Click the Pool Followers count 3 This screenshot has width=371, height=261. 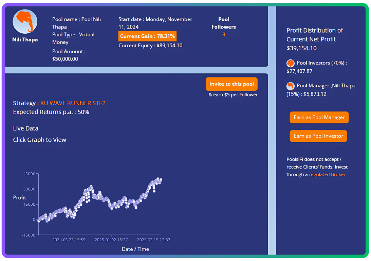tap(224, 35)
